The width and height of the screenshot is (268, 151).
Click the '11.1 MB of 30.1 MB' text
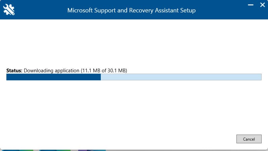point(103,71)
